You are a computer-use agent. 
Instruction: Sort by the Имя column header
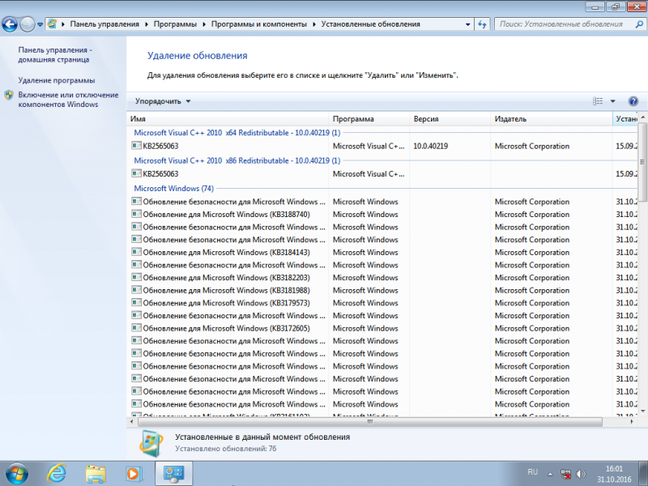pyautogui.click(x=228, y=119)
